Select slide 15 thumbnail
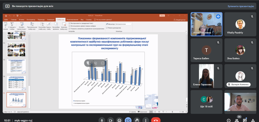This screenshot has height=122, width=259. coord(16,100)
